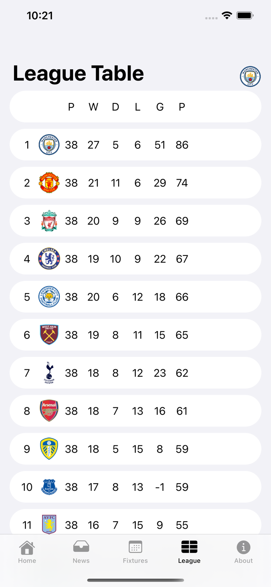Click the West Ham United badge
The height and width of the screenshot is (587, 271).
49,335
